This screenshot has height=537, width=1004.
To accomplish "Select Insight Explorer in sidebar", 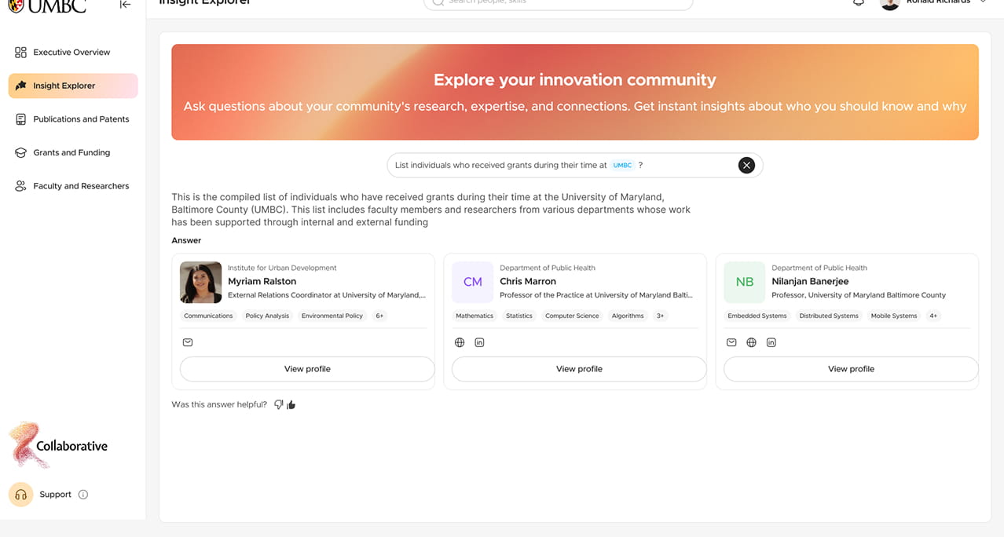I will 73,86.
